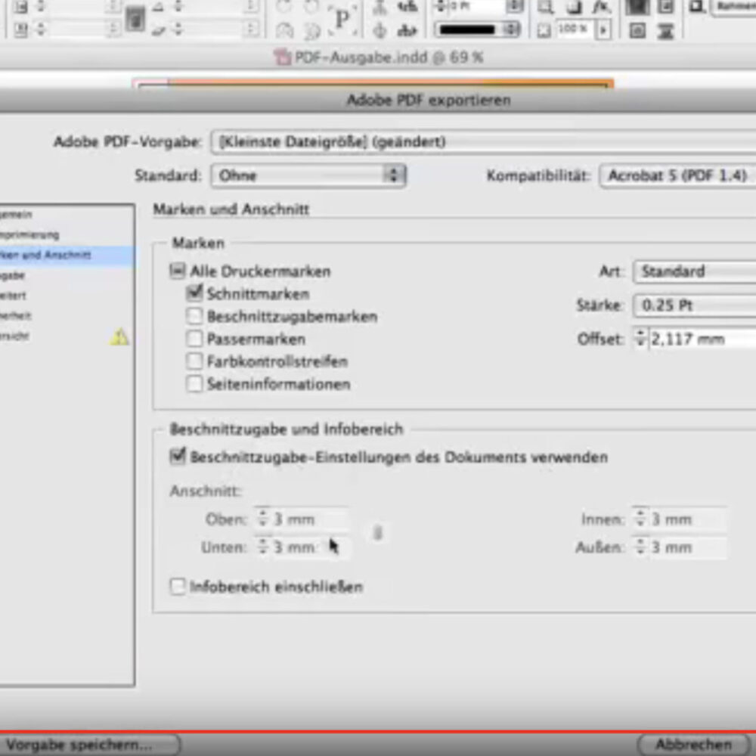The width and height of the screenshot is (756, 756).
Task: Open the opacity slider arrow next to 100 %
Action: 603,30
